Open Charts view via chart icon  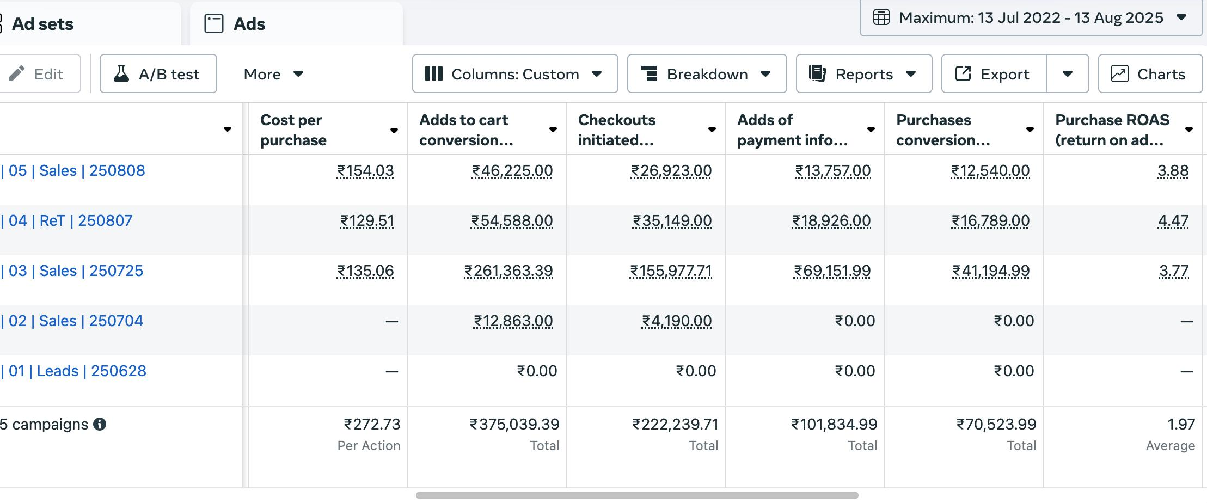(1119, 73)
